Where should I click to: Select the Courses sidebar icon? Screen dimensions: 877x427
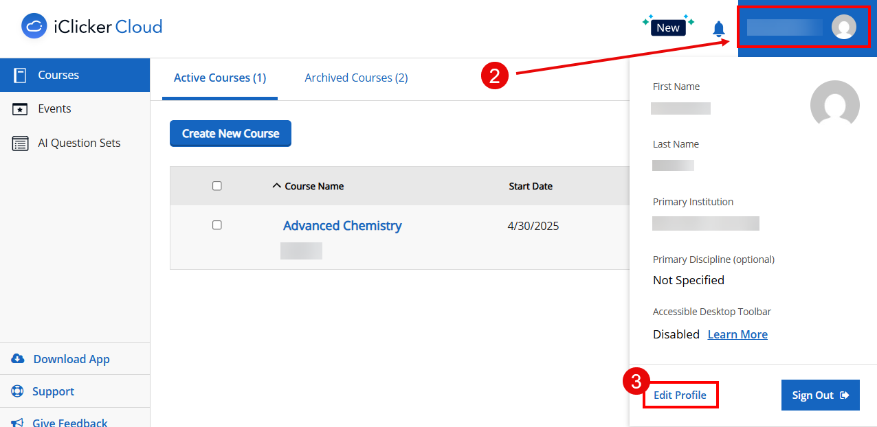point(21,75)
